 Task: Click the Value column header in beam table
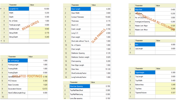(39, 5)
